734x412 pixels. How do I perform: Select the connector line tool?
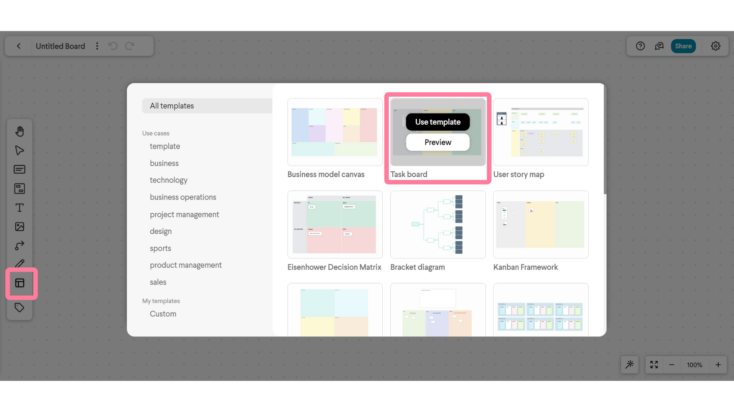point(19,246)
